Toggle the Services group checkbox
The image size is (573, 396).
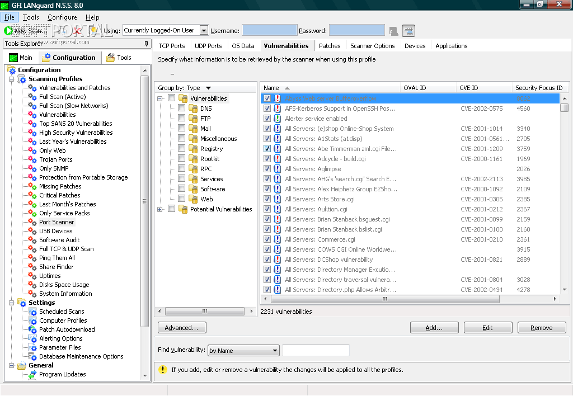tap(181, 178)
